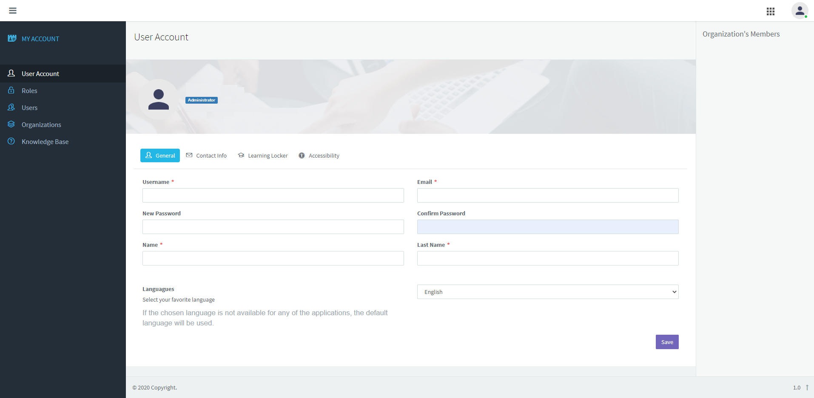The width and height of the screenshot is (814, 398).
Task: Switch to the General tab
Action: pyautogui.click(x=160, y=155)
